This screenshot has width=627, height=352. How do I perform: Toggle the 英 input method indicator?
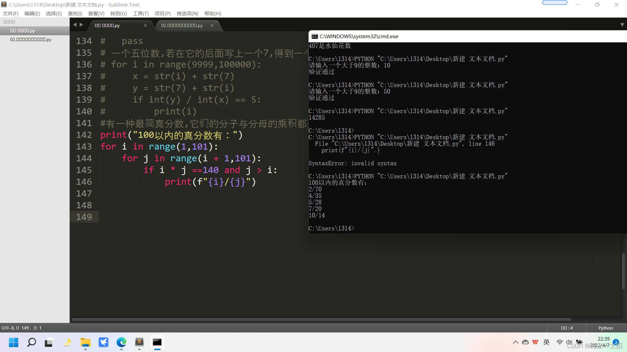[x=546, y=342]
